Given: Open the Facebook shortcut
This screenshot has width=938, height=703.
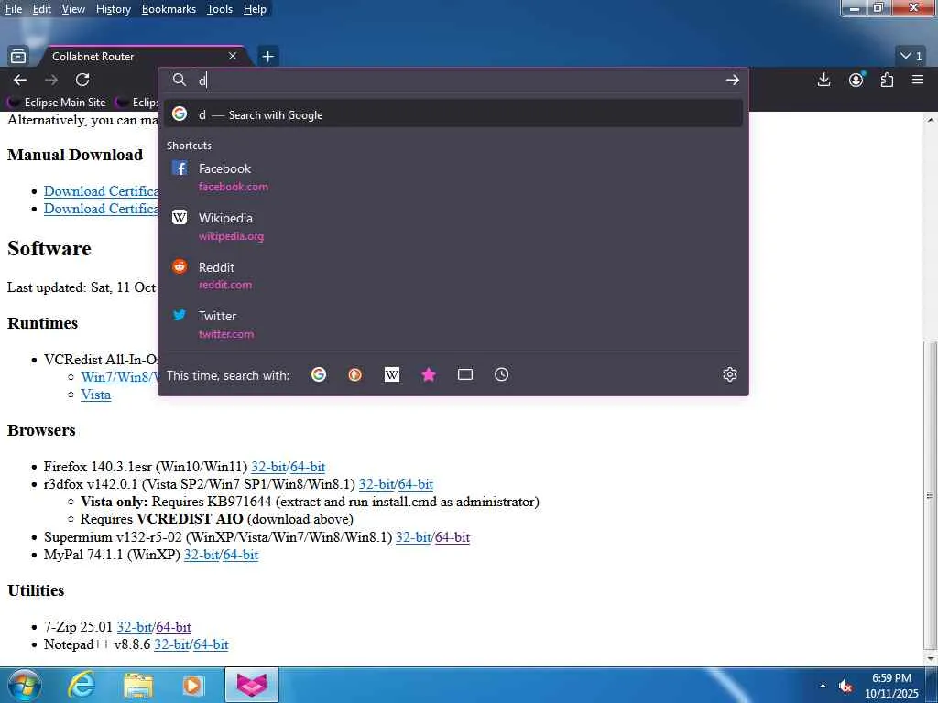Looking at the screenshot, I should coord(453,177).
